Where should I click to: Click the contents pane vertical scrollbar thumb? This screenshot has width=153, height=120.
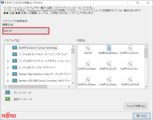[146, 53]
